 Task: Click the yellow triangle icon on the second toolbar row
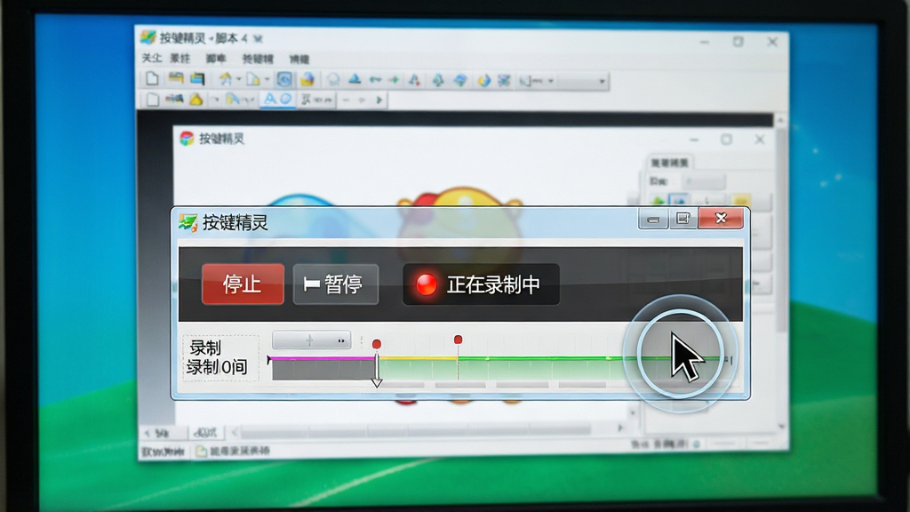click(x=196, y=100)
